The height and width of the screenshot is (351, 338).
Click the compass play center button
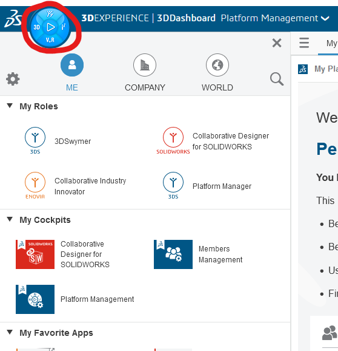(50, 27)
